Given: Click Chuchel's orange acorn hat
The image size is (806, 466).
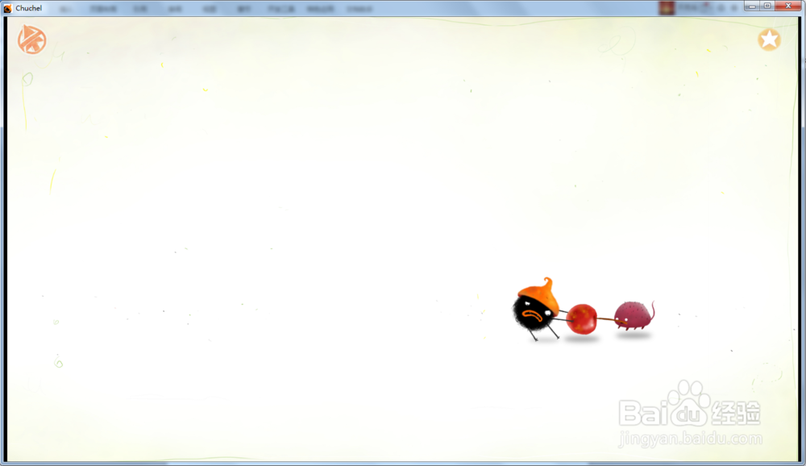Looking at the screenshot, I should [540, 295].
